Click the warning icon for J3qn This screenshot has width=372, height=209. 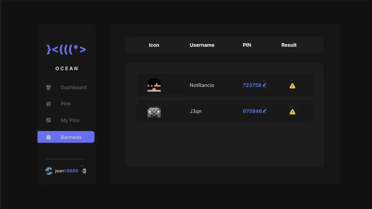[292, 112]
